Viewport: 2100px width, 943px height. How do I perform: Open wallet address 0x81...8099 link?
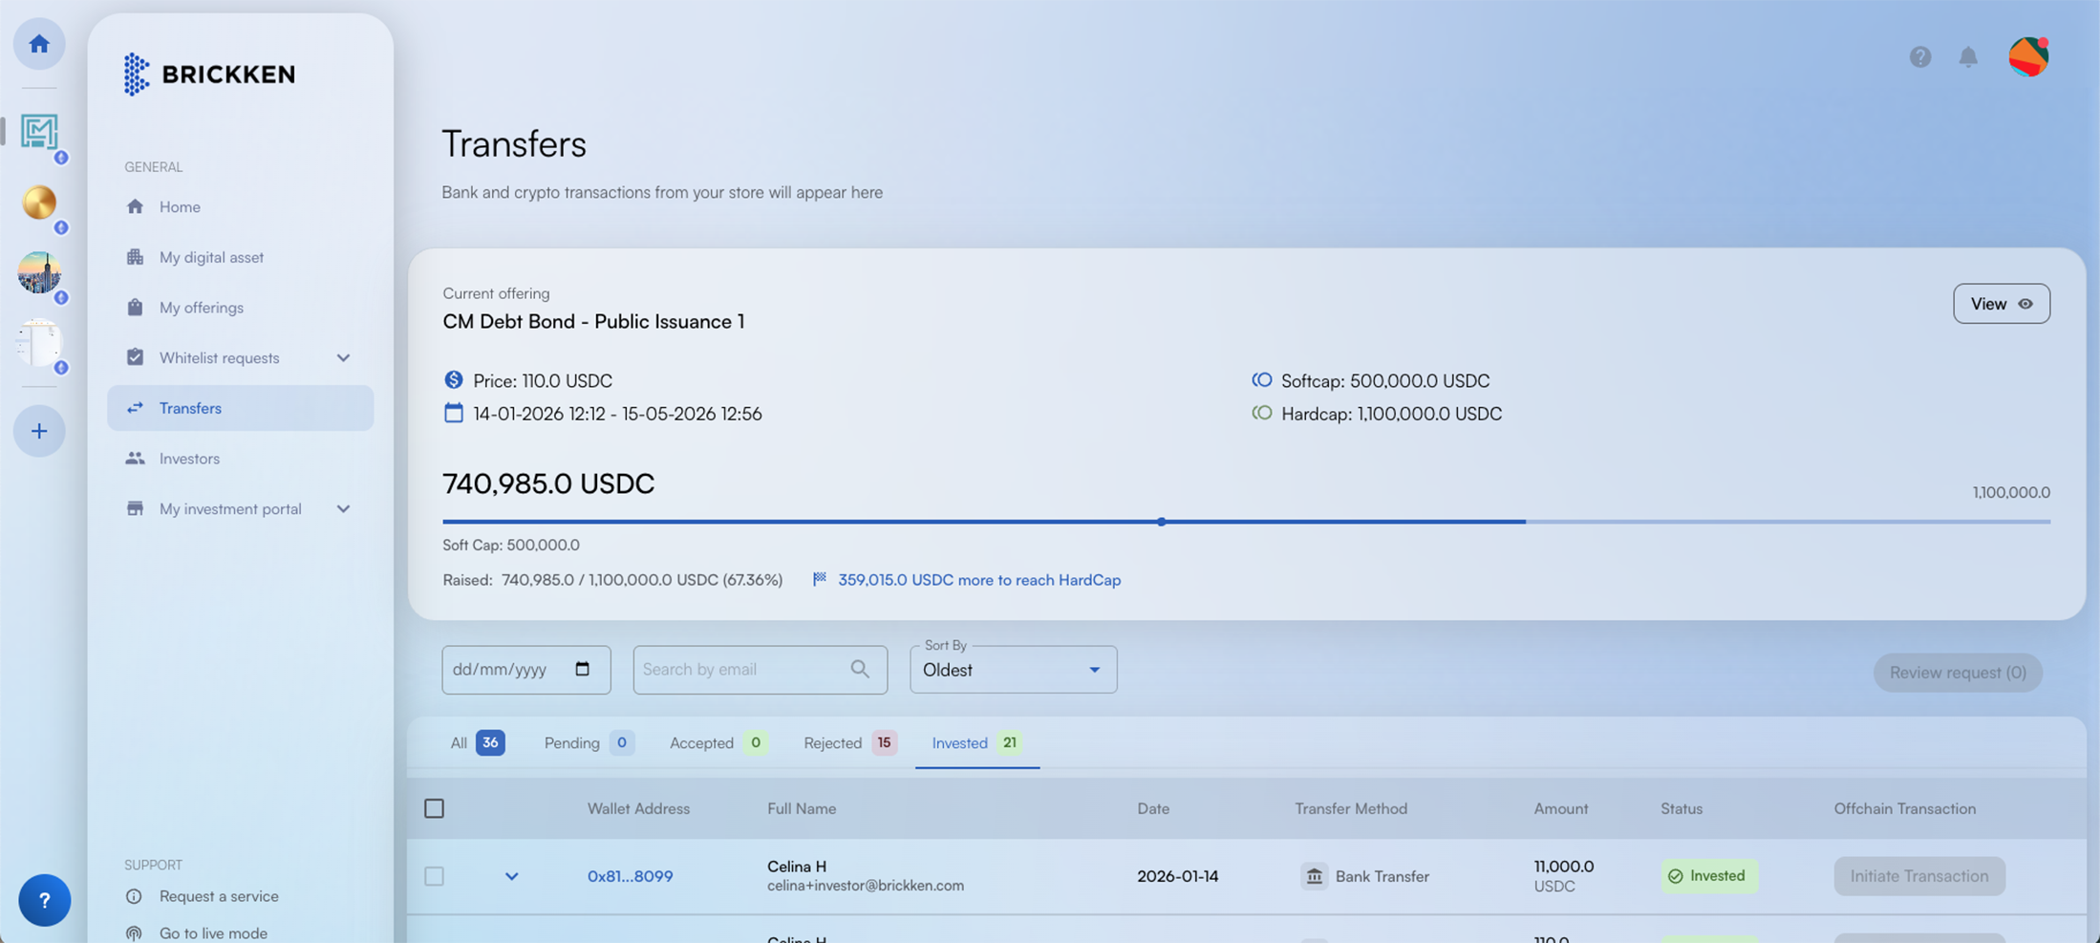631,876
